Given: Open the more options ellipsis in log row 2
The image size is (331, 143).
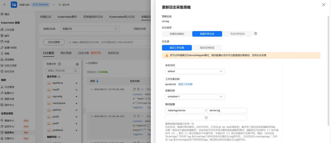Looking at the screenshot, I should click(x=142, y=116).
